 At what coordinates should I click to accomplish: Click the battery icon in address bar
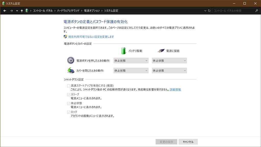pyautogui.click(x=27, y=11)
